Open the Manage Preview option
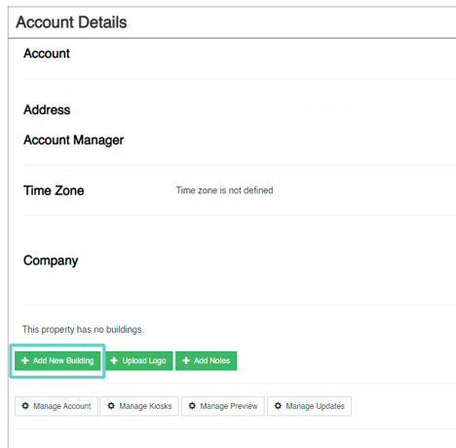This screenshot has height=448, width=456. click(x=223, y=406)
